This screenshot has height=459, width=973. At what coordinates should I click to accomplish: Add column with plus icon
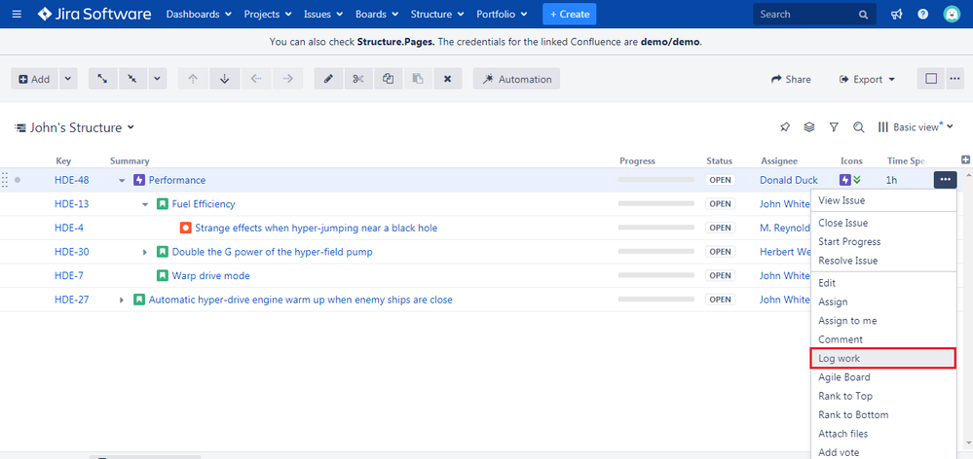pyautogui.click(x=965, y=159)
